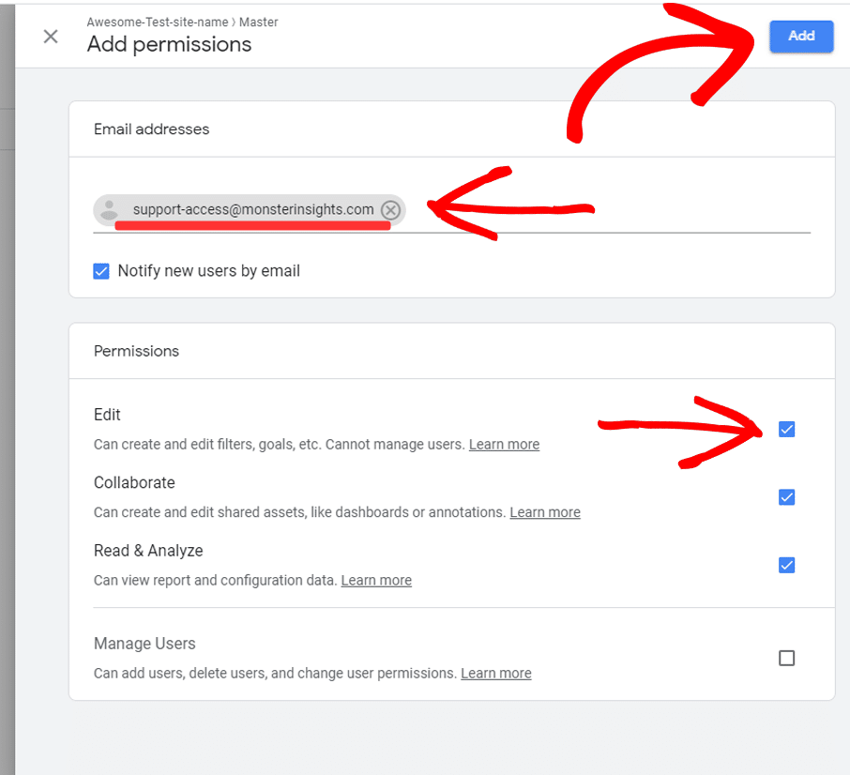Screen dimensions: 850x775
Task: Click the user avatar in email chip
Action: tap(110, 210)
